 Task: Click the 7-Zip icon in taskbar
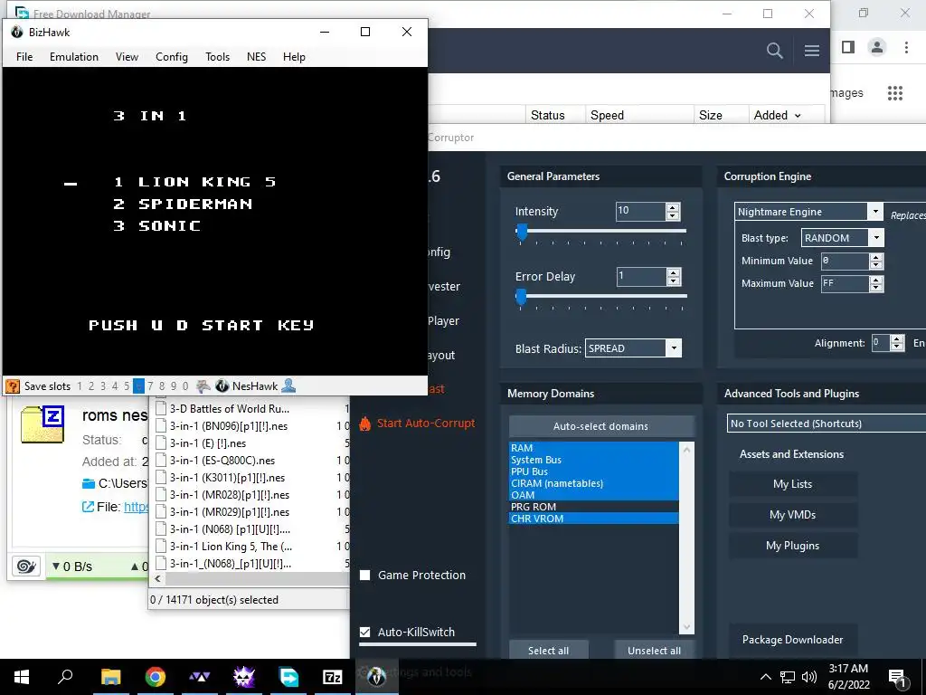[x=333, y=677]
